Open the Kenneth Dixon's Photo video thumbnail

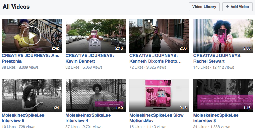click(x=159, y=36)
